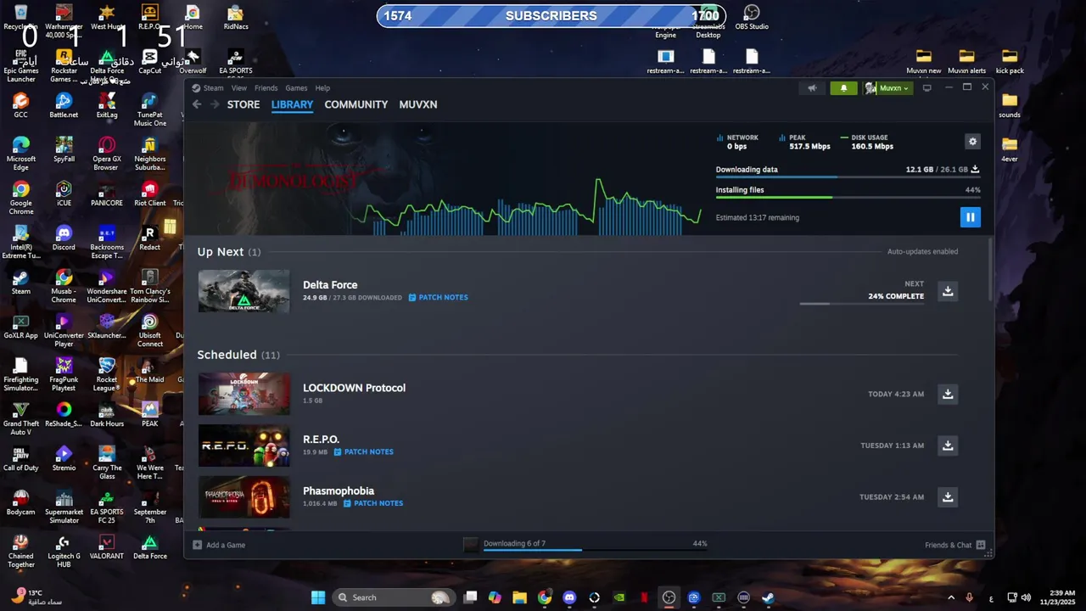Image resolution: width=1086 pixels, height=611 pixels.
Task: Select the Discord desktop shortcut
Action: pyautogui.click(x=64, y=238)
